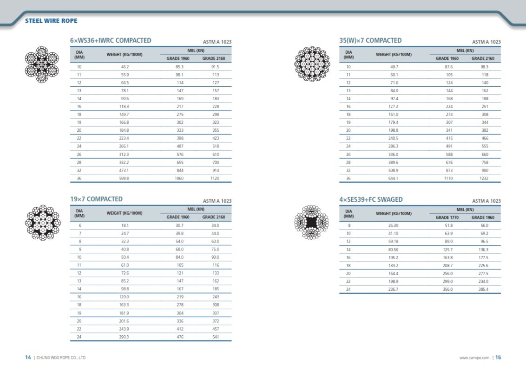The width and height of the screenshot is (526, 371).
Task: Click the 290.3 weight value in 19×7 table
Action: (125, 337)
